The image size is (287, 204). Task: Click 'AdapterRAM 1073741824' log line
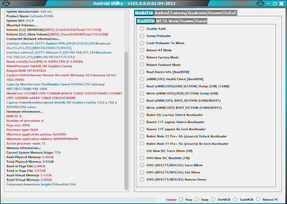pyautogui.click(x=26, y=71)
